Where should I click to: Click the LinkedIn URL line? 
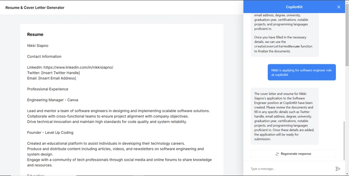70,67
